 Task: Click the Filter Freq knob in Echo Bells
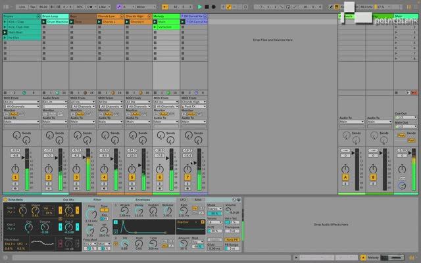[91, 214]
